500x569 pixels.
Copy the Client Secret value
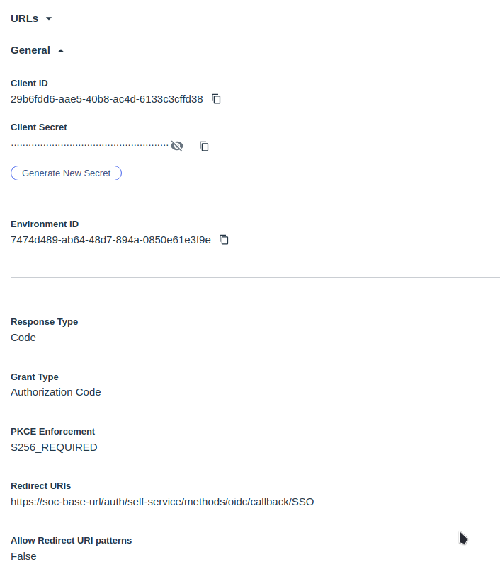pos(204,146)
